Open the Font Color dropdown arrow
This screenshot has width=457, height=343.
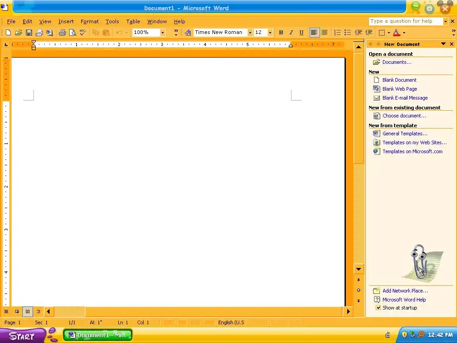coord(404,33)
